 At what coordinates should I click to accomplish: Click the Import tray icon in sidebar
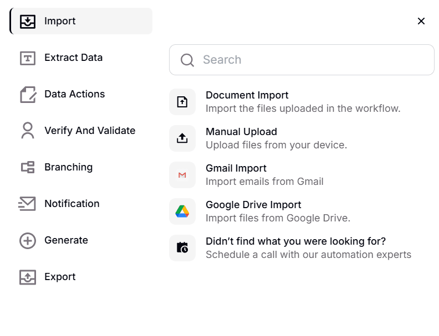tap(28, 22)
